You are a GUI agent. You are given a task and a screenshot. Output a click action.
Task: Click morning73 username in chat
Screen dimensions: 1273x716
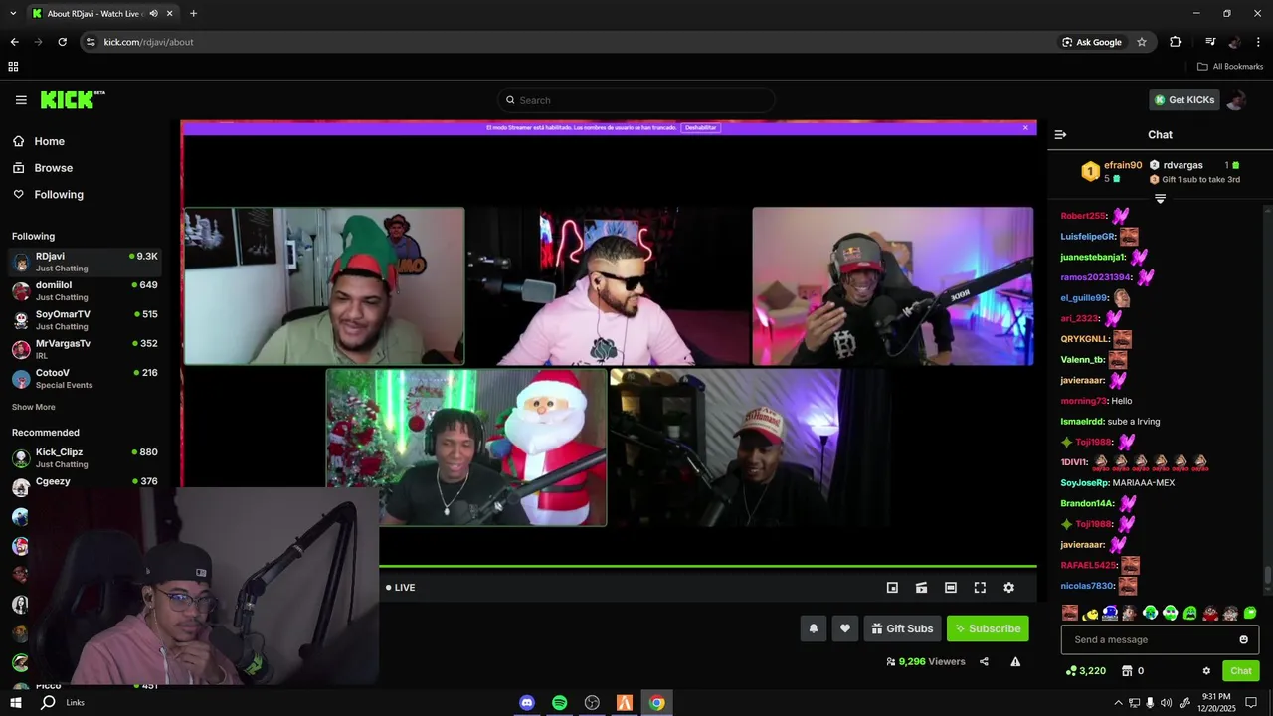coord(1083,401)
